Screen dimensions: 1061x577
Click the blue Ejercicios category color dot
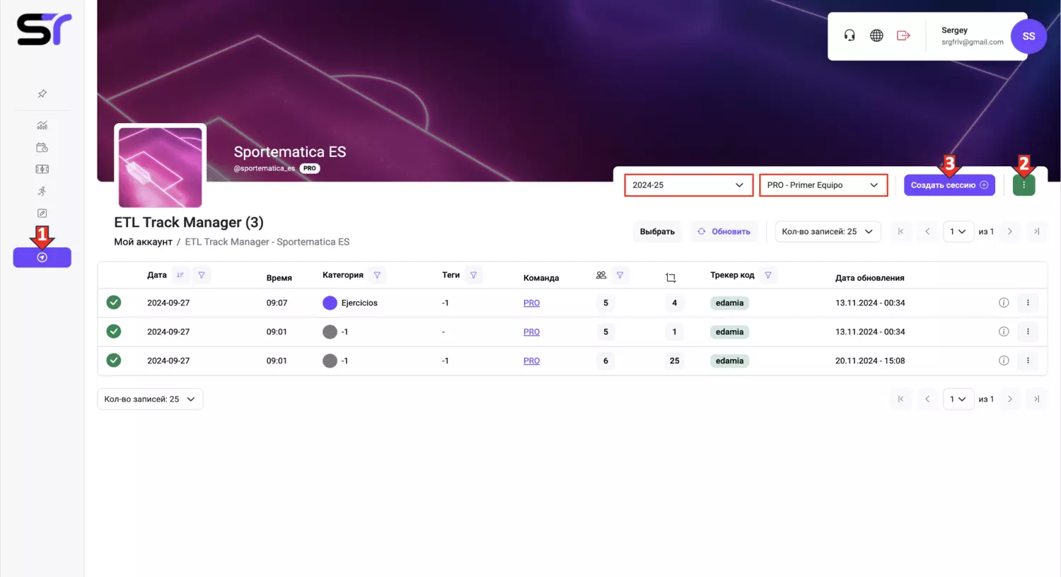(330, 303)
